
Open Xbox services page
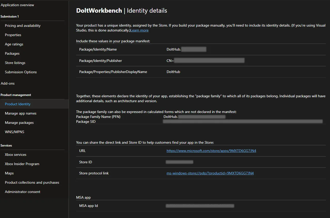pos(15,155)
